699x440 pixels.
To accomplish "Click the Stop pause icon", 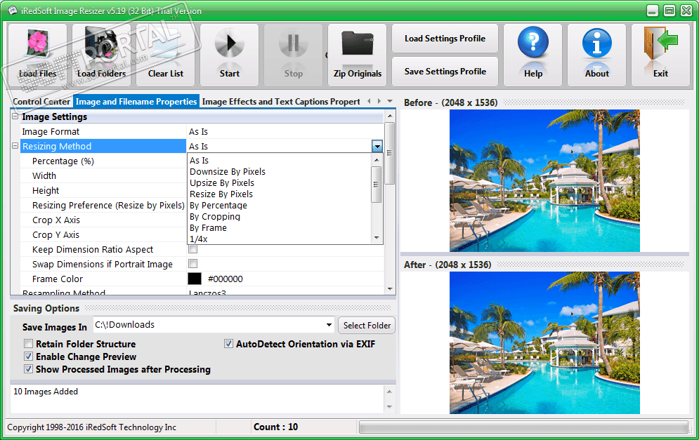I will (x=294, y=44).
